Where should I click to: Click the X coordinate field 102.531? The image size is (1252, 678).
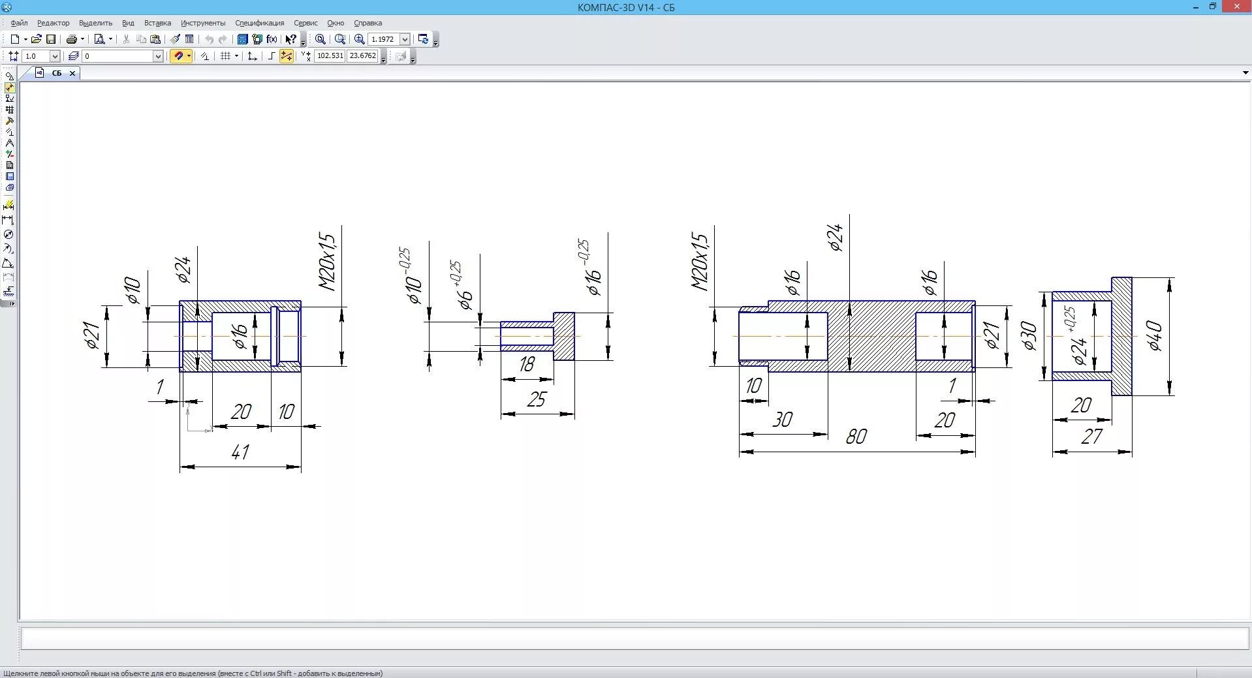[330, 56]
